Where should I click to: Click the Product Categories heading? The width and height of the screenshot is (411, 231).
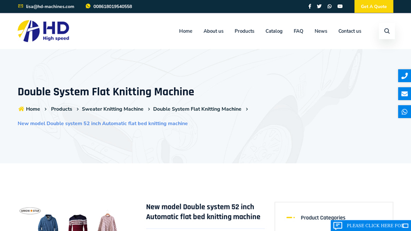[x=323, y=218]
